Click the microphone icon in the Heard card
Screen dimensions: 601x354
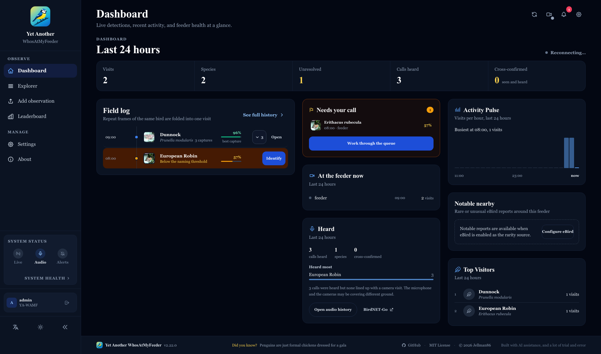click(312, 229)
